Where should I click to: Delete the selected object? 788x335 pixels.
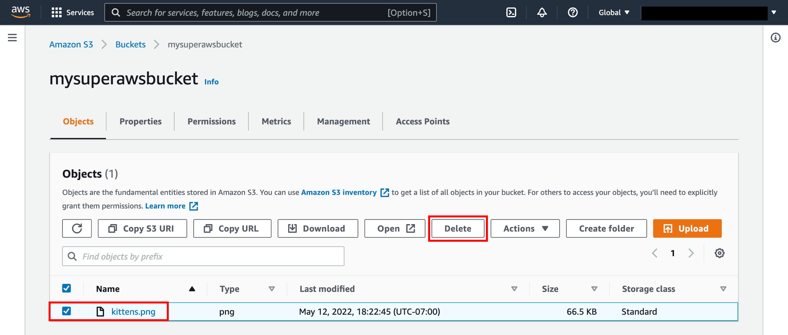click(x=458, y=228)
